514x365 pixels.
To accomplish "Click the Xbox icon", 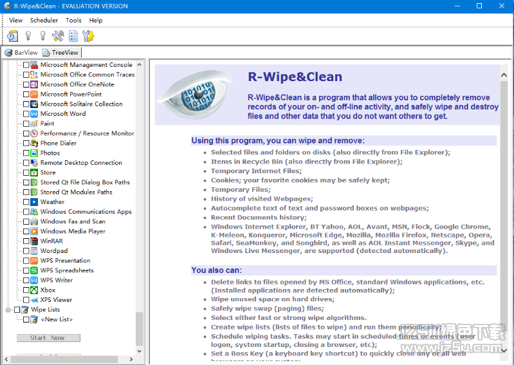I will pos(34,290).
